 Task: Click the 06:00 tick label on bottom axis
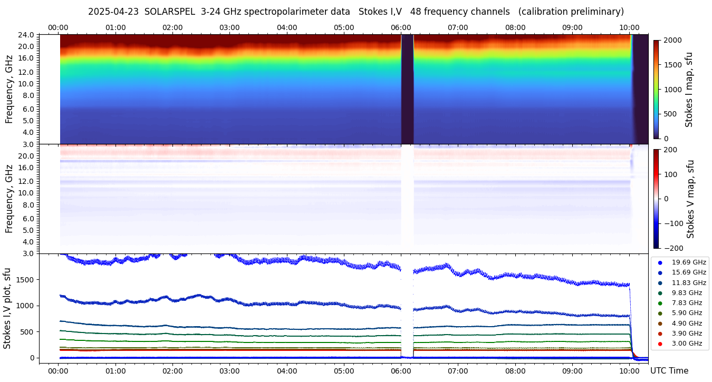click(401, 370)
